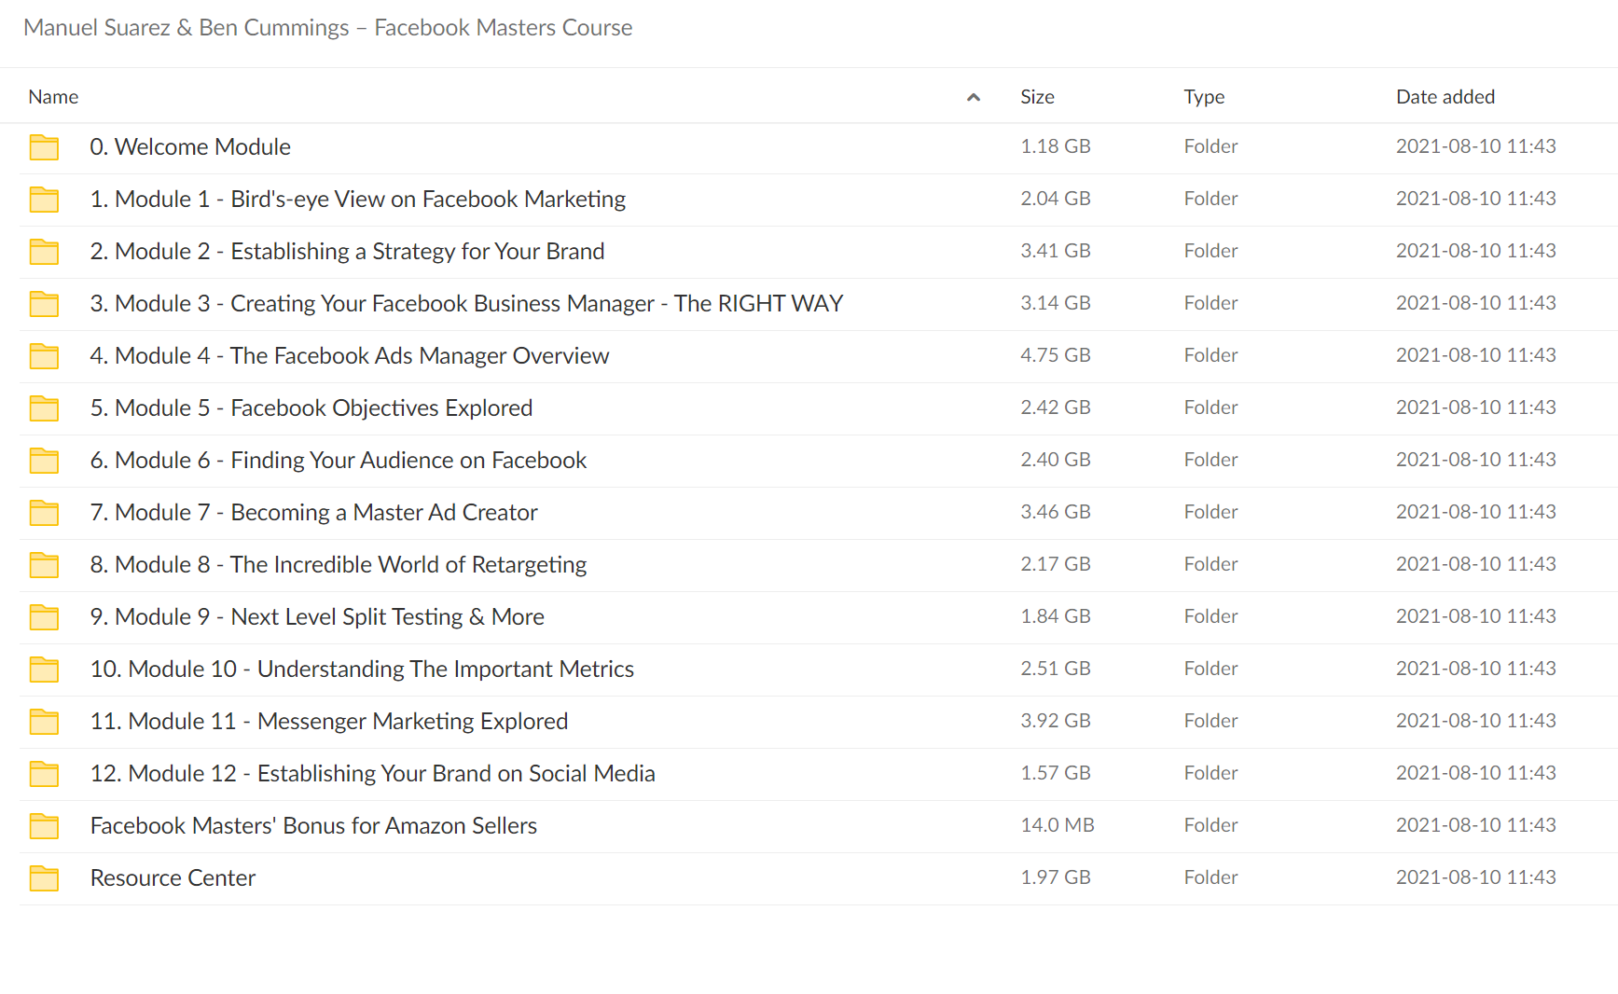Click folder icon for Module 10 Important Metrics

[x=44, y=670]
